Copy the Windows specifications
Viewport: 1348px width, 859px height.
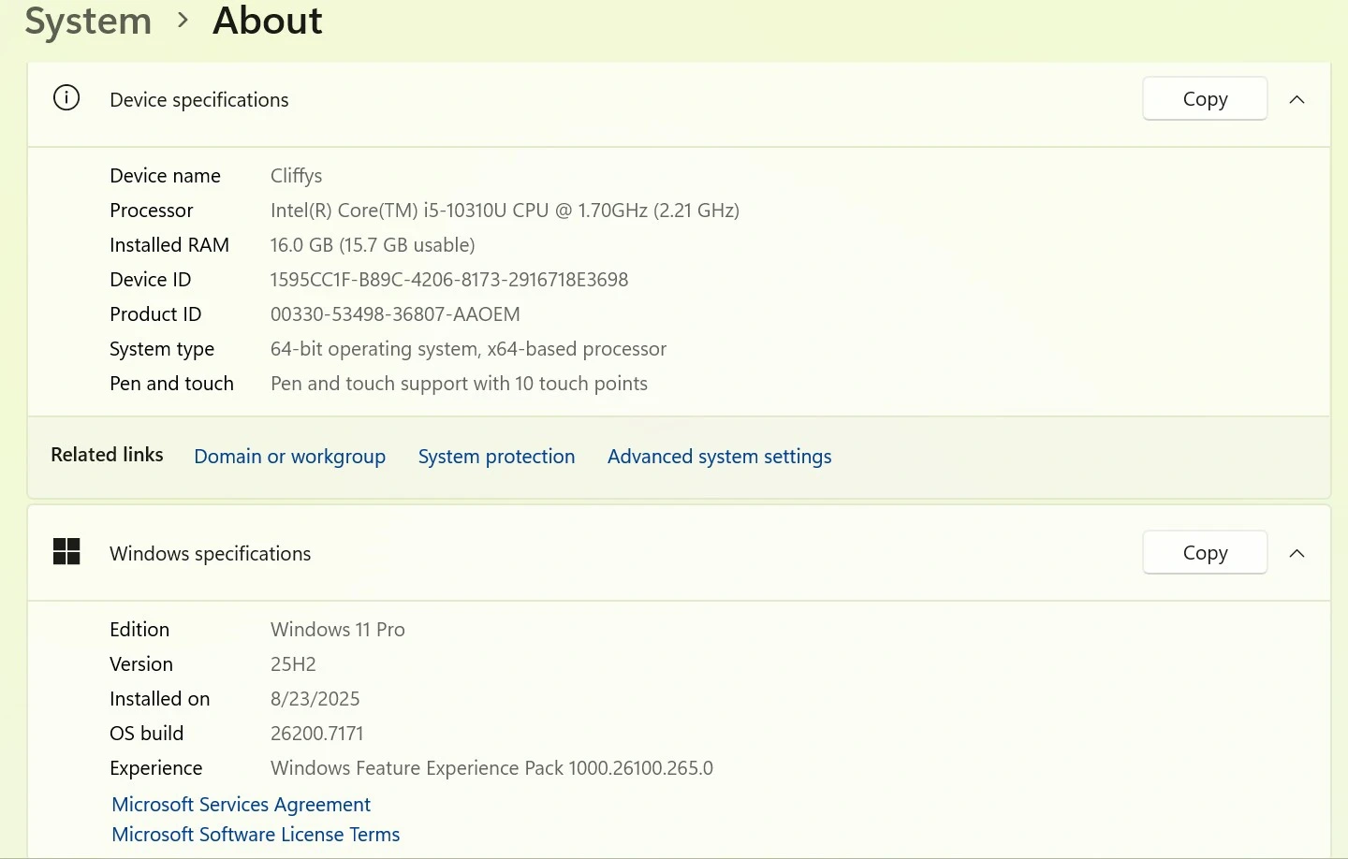point(1204,553)
